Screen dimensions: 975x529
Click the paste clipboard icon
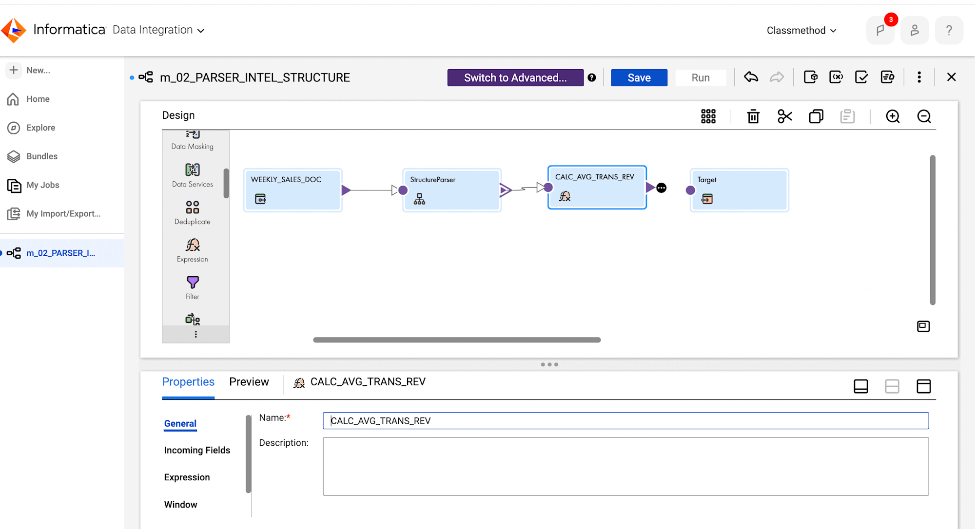click(847, 116)
